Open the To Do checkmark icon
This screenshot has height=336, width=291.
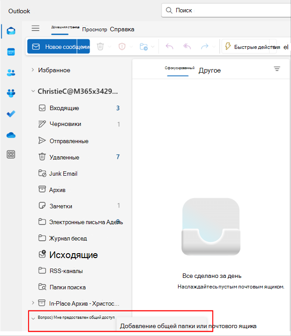pos(11,114)
